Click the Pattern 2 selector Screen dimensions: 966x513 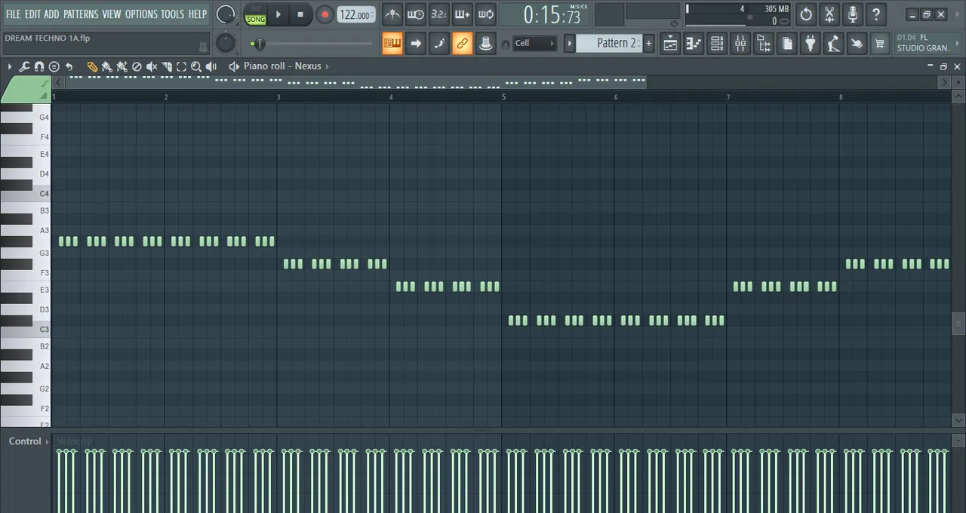(x=609, y=43)
